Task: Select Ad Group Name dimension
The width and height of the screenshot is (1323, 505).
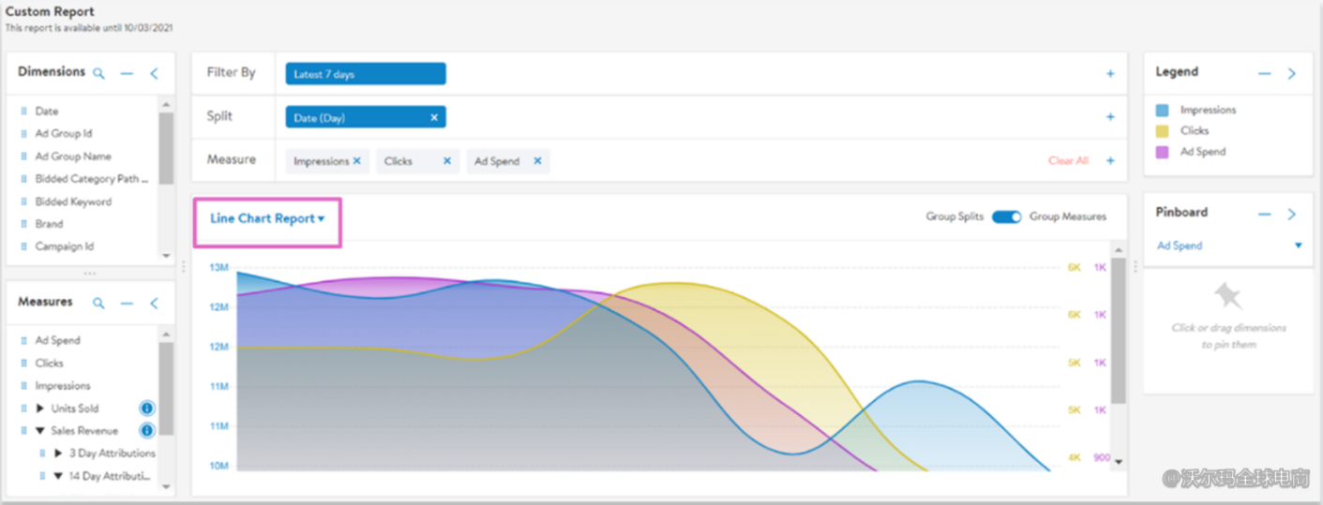Action: click(x=73, y=156)
